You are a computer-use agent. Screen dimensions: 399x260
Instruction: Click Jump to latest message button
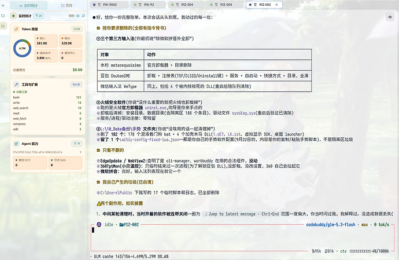(x=231, y=214)
